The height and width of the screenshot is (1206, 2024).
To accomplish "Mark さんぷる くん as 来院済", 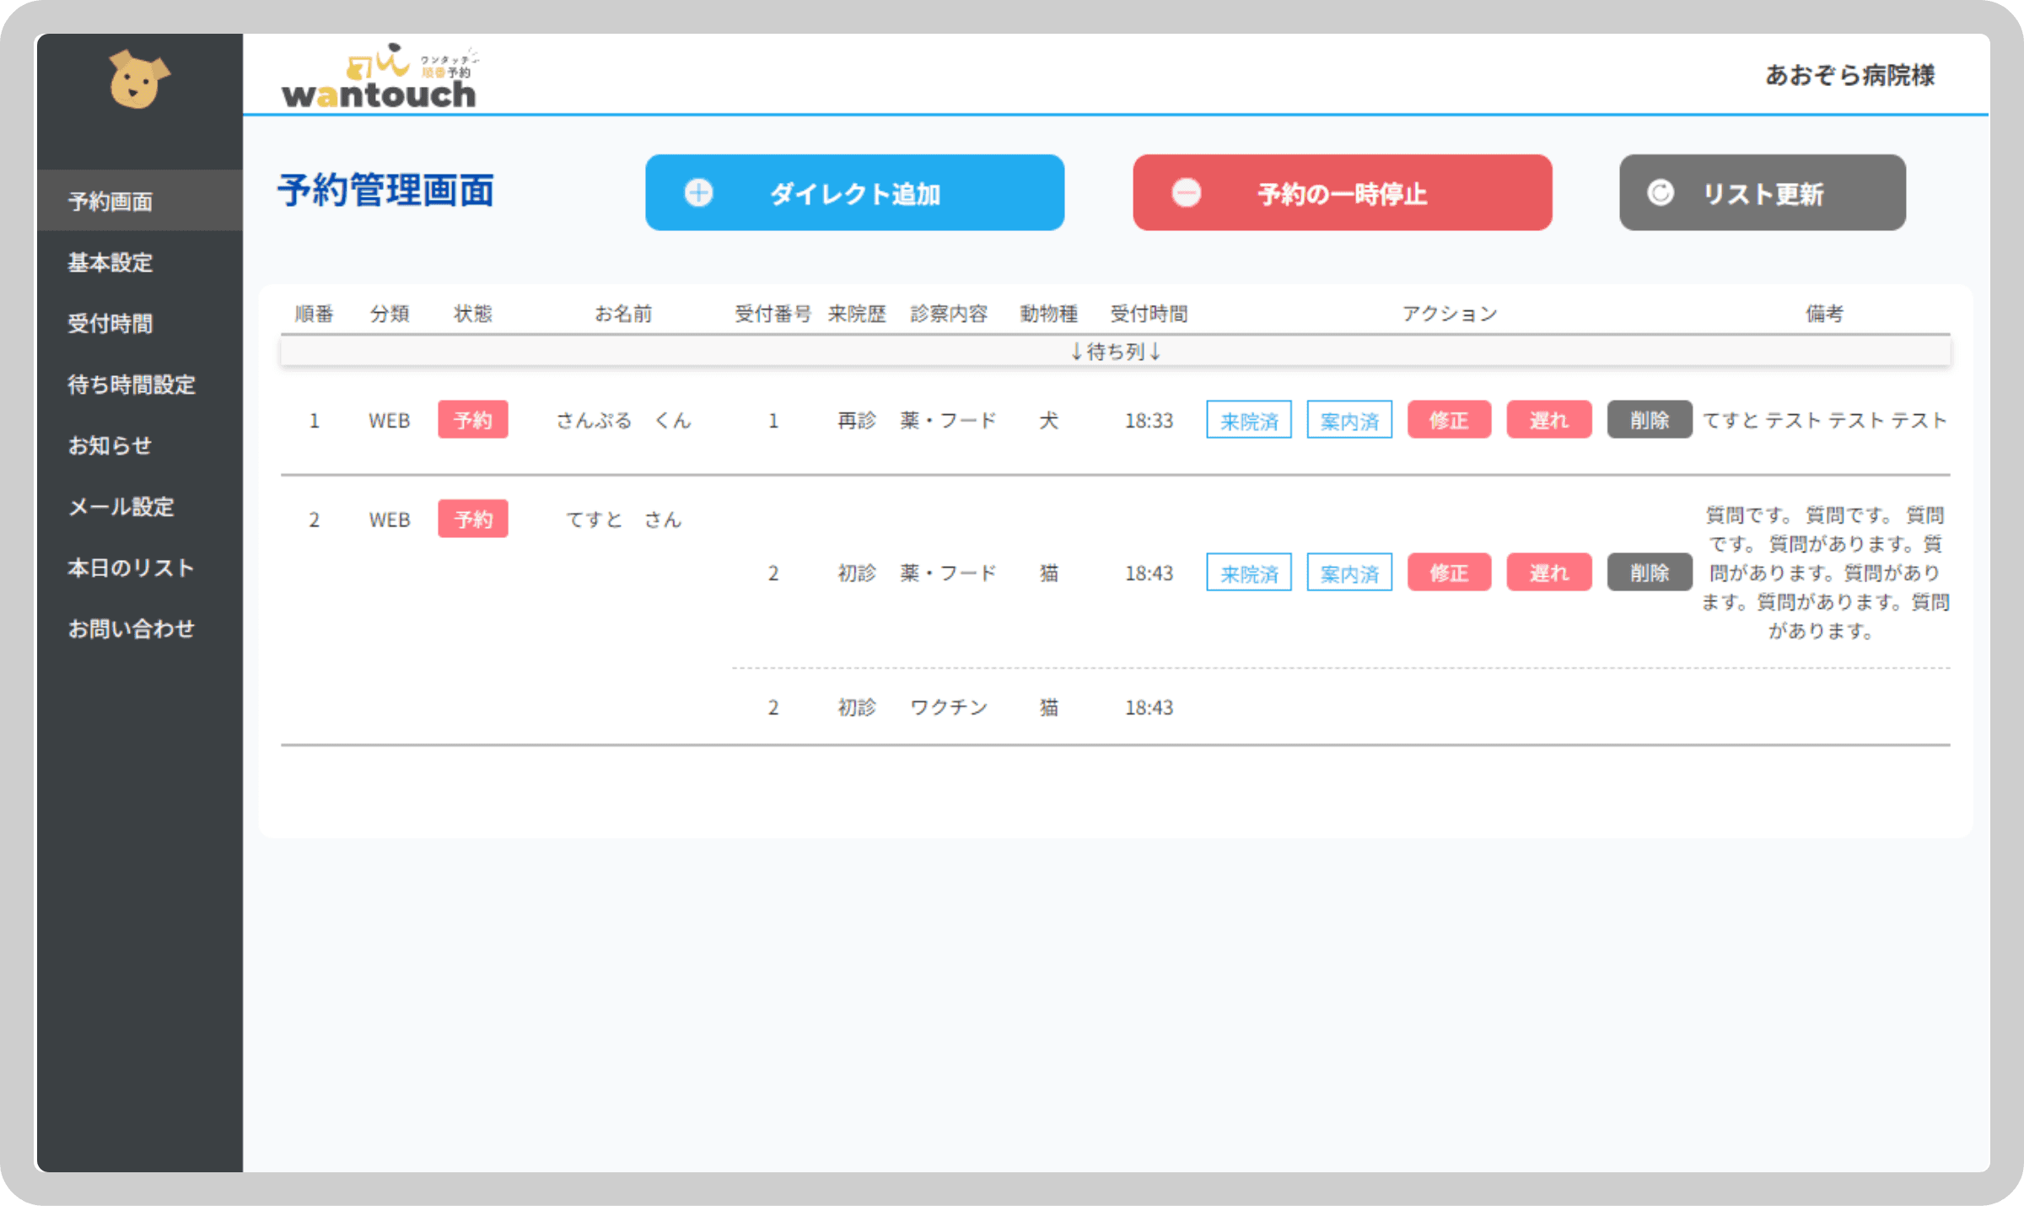I will click(1248, 420).
